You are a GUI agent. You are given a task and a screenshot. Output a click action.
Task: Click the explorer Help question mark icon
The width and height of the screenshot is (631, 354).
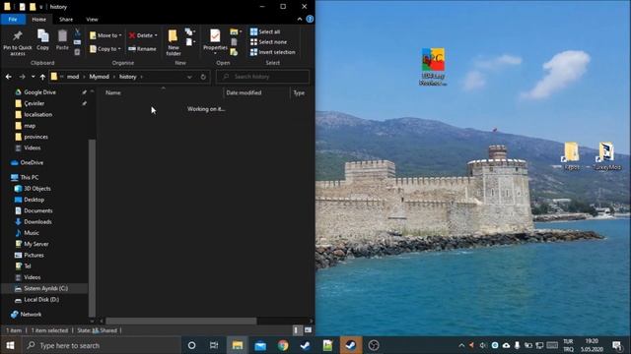click(310, 19)
